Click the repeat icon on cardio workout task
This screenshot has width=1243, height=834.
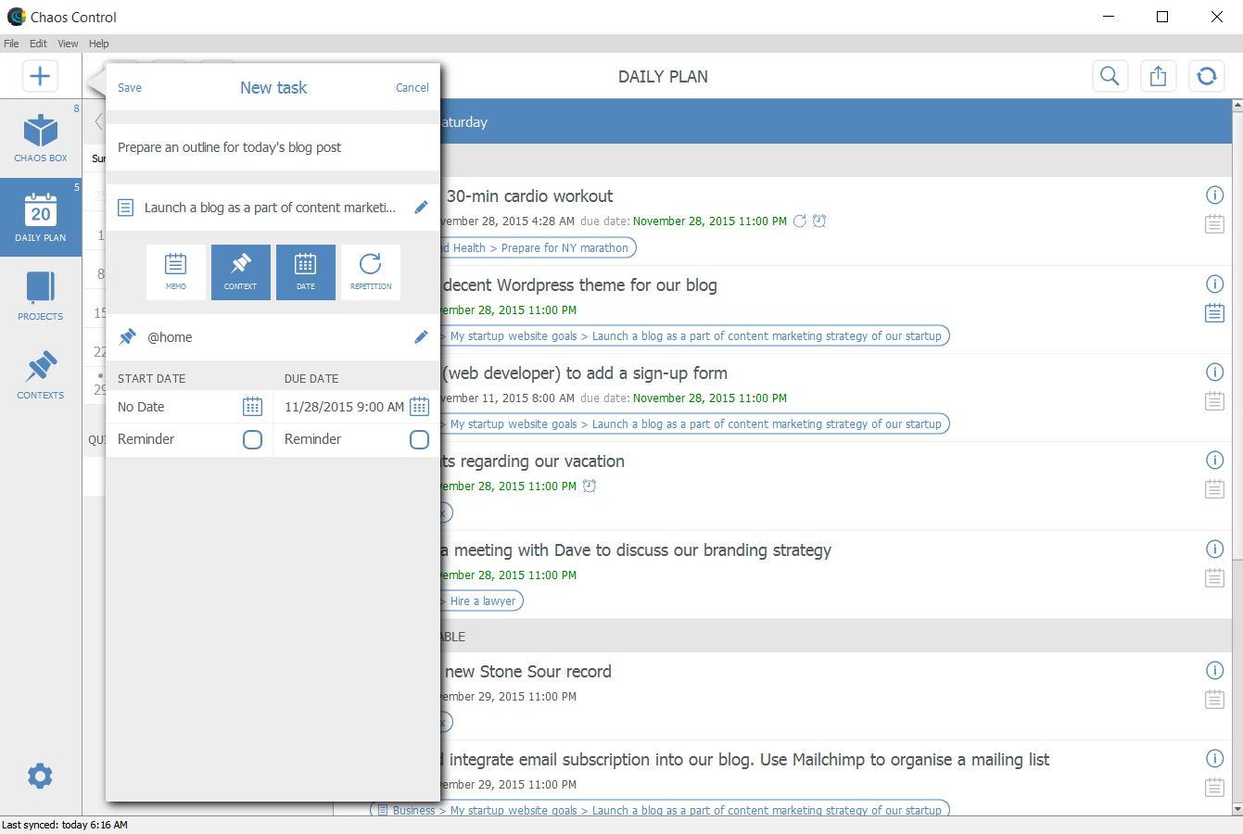coord(800,221)
